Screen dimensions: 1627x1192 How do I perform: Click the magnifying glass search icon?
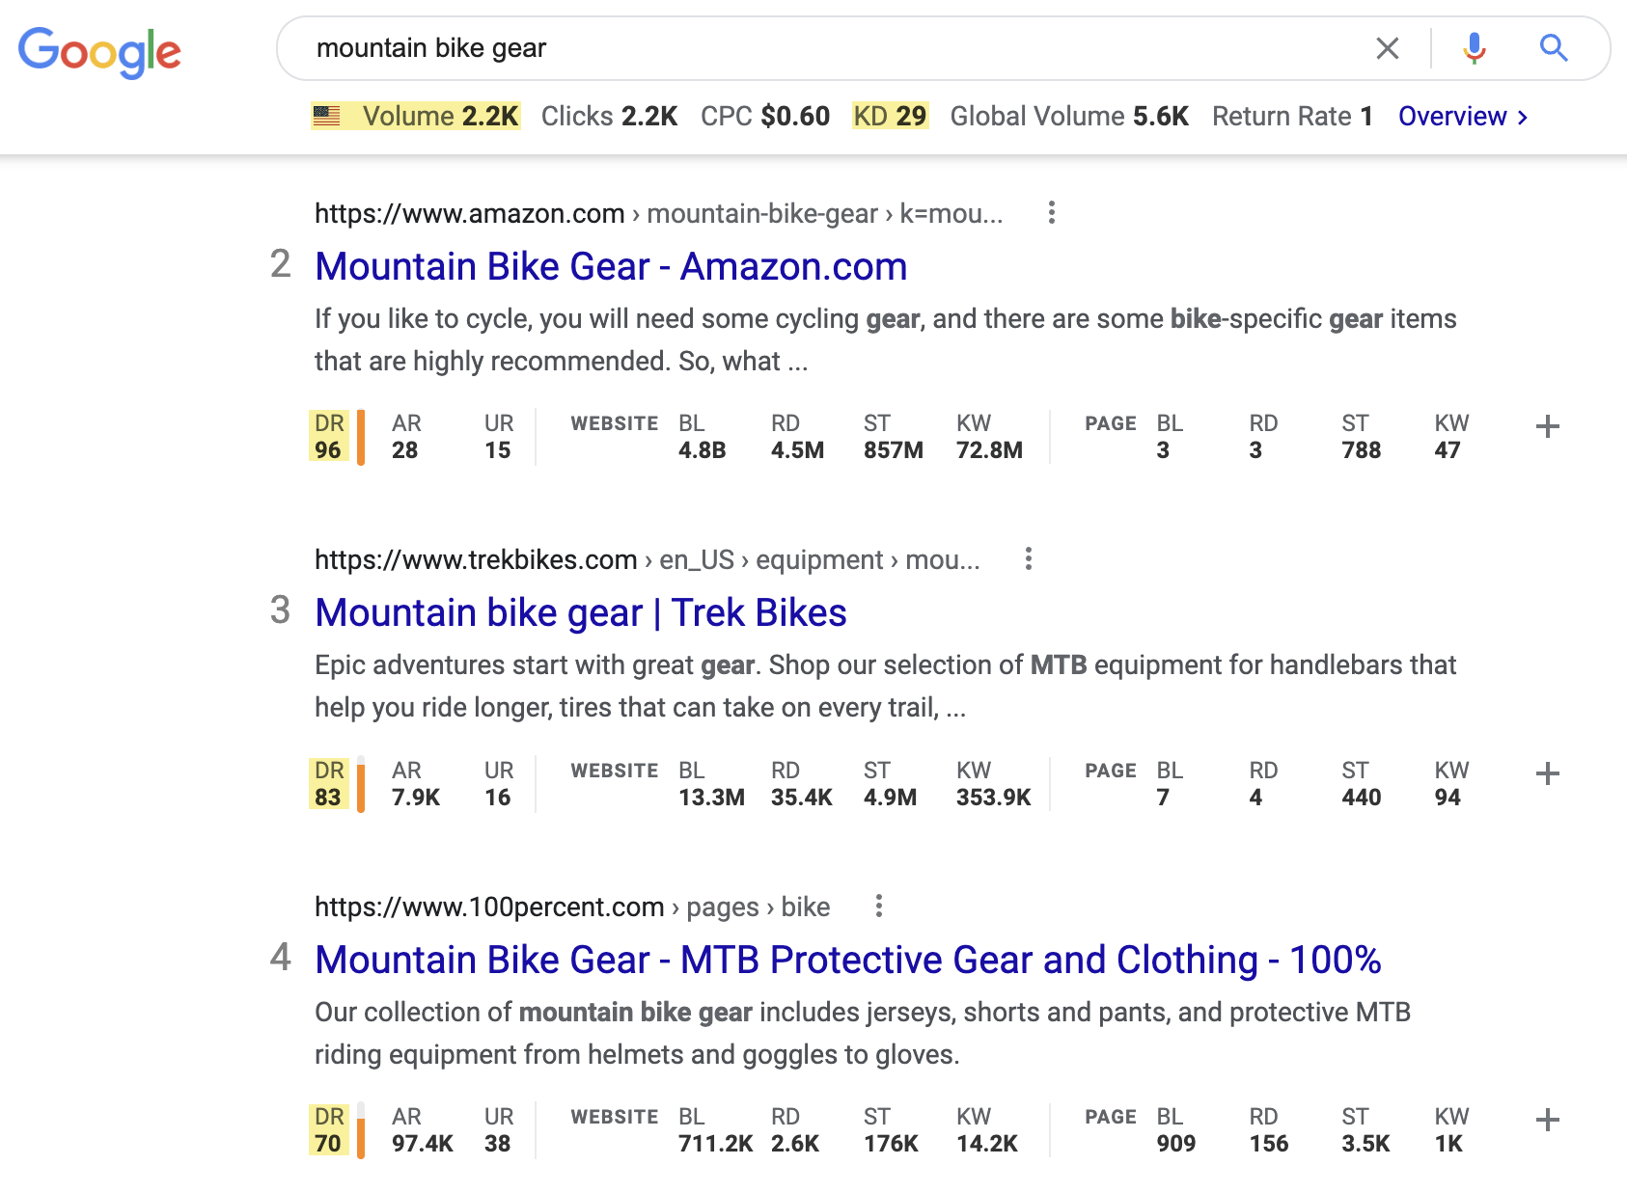click(1553, 47)
